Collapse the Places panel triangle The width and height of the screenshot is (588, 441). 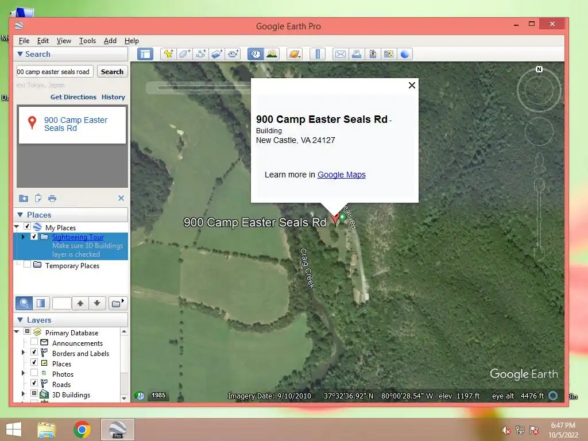coord(20,215)
